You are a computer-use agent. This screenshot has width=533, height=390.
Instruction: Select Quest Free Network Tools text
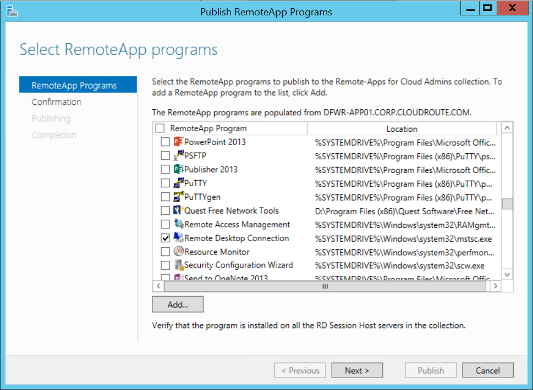click(x=231, y=210)
